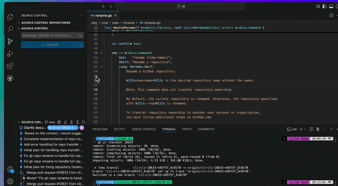Screen dimensions: 338x186
Task: Click 'cmd' in the breadcrumb path
Action: click(105, 23)
